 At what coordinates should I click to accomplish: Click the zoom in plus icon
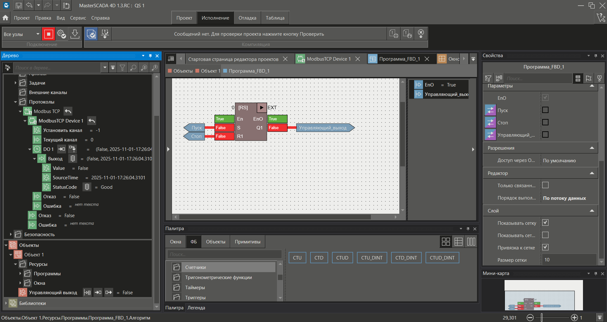[574, 318]
